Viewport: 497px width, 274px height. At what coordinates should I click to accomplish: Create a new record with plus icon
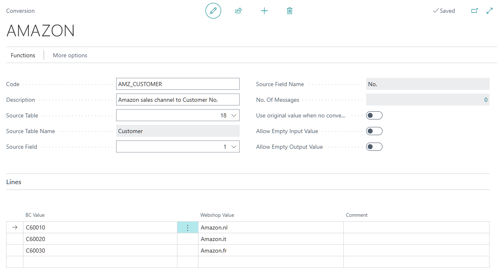tap(264, 11)
